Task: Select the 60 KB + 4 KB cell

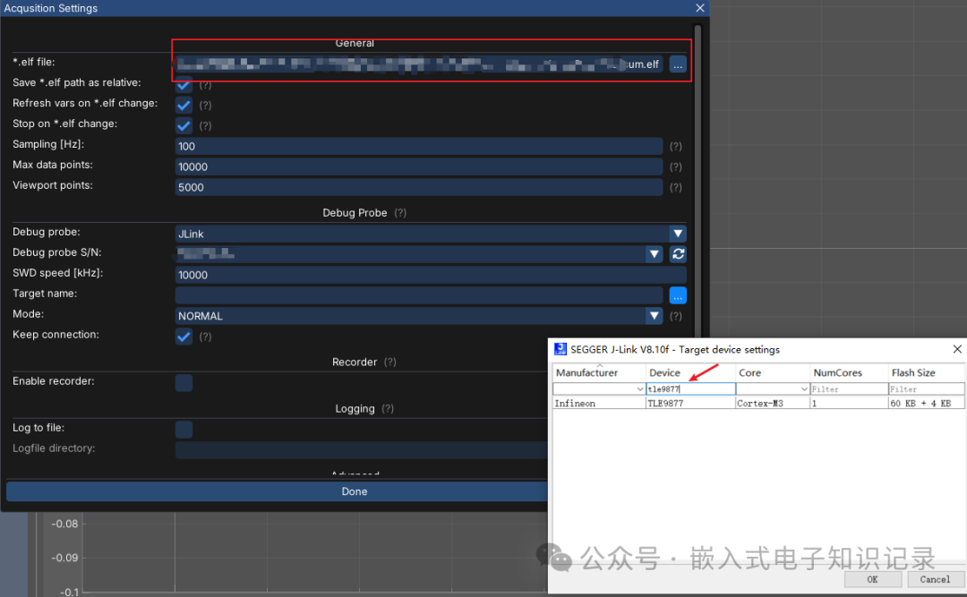Action: (927, 404)
